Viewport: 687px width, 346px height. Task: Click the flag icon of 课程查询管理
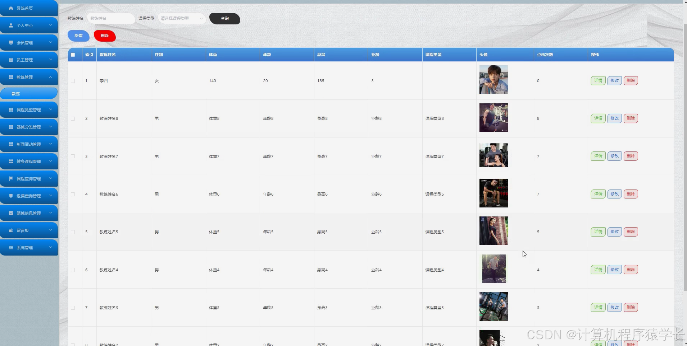point(11,178)
